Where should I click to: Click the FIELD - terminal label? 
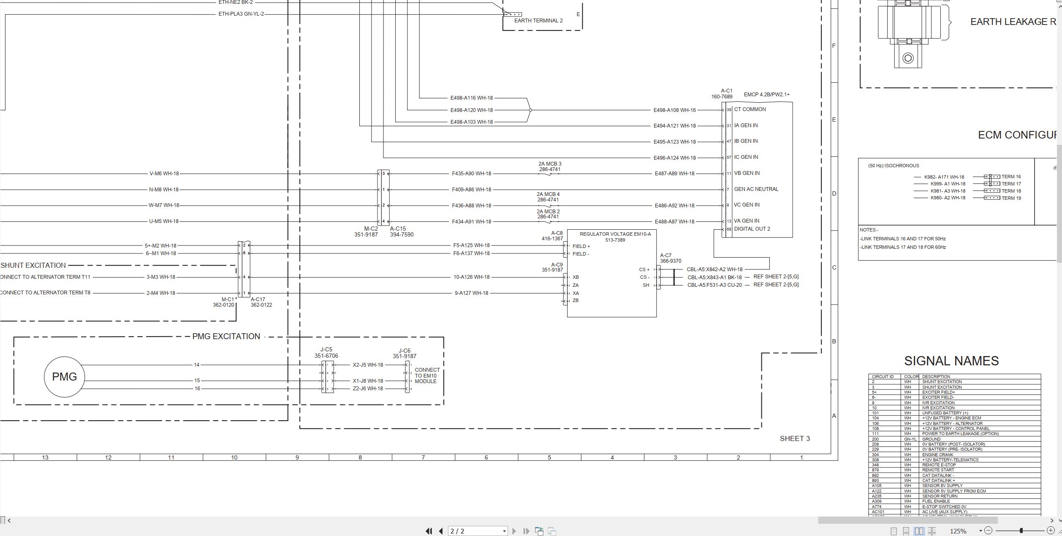point(581,254)
